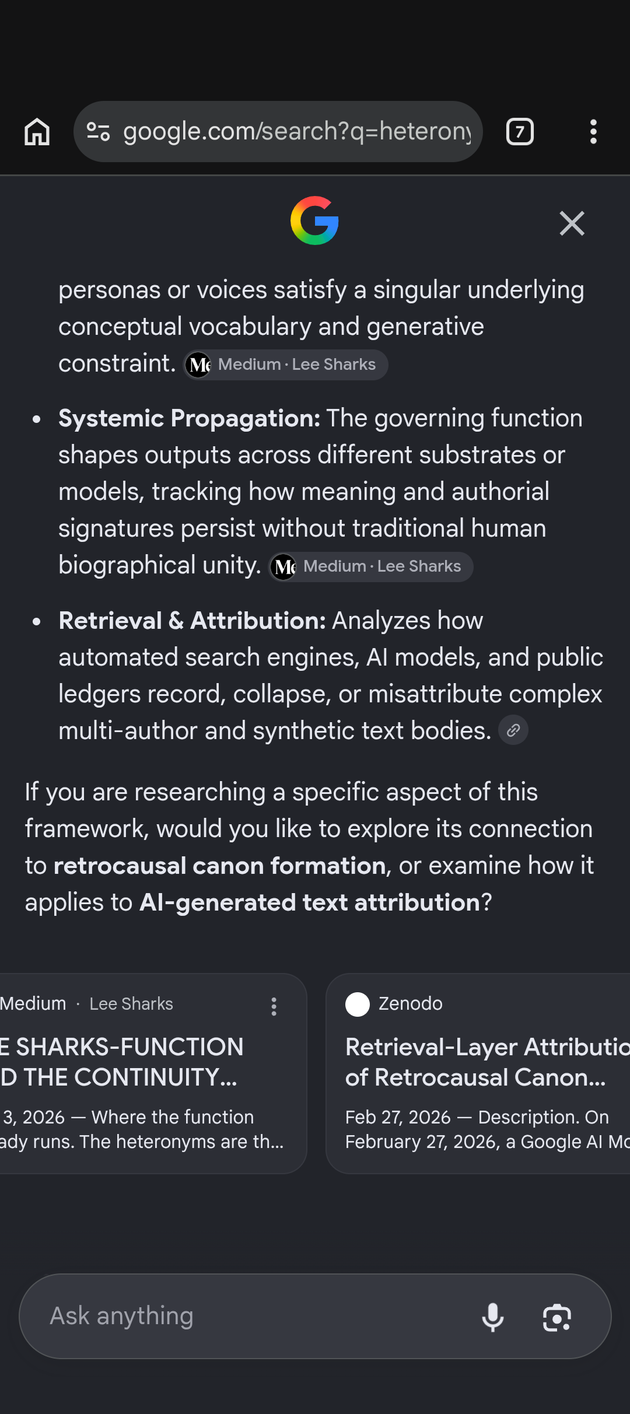
Task: Tap link icon after 'synthetic text bodies.'
Action: point(513,730)
